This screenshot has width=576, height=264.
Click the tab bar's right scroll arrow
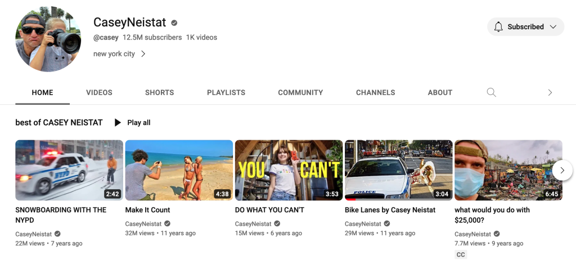(550, 93)
